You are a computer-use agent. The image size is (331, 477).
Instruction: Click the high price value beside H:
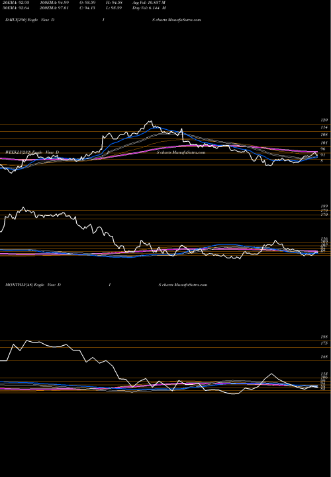[117, 3]
